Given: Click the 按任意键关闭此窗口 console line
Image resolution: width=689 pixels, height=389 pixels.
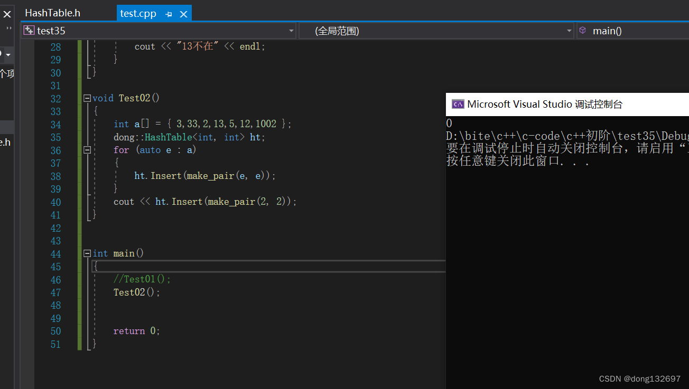Looking at the screenshot, I should click(x=518, y=162).
